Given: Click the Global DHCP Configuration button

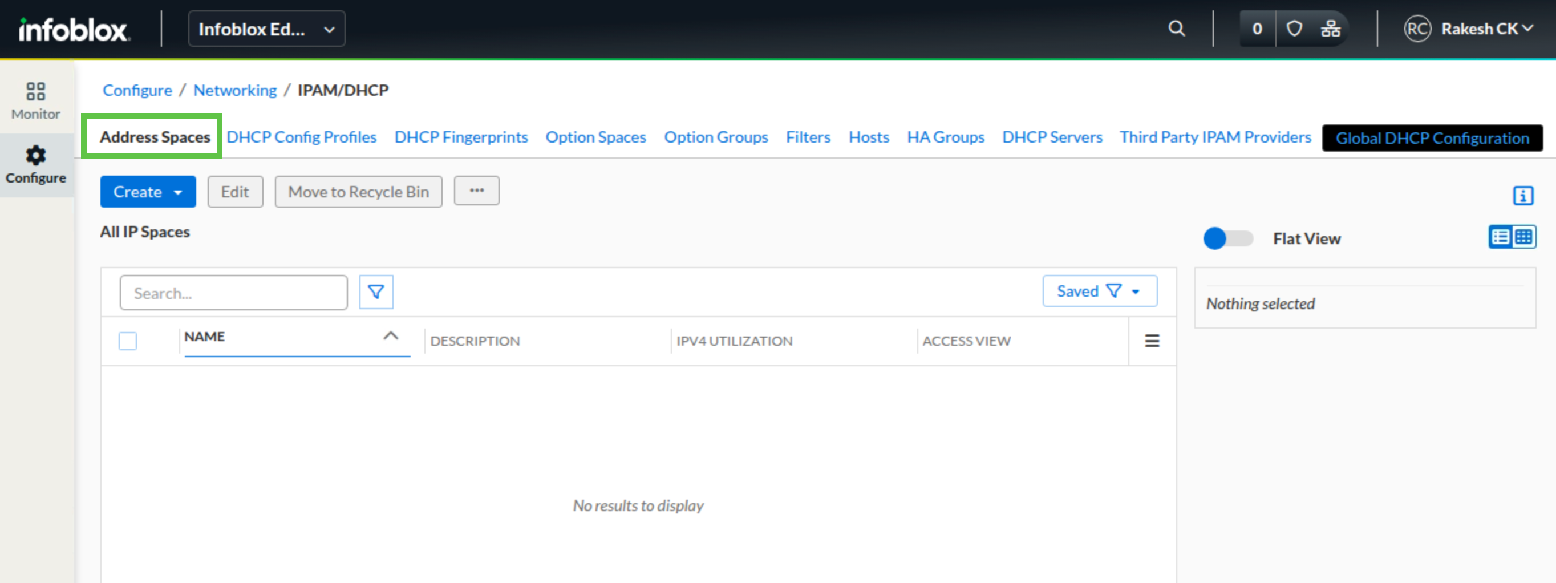Looking at the screenshot, I should 1432,137.
